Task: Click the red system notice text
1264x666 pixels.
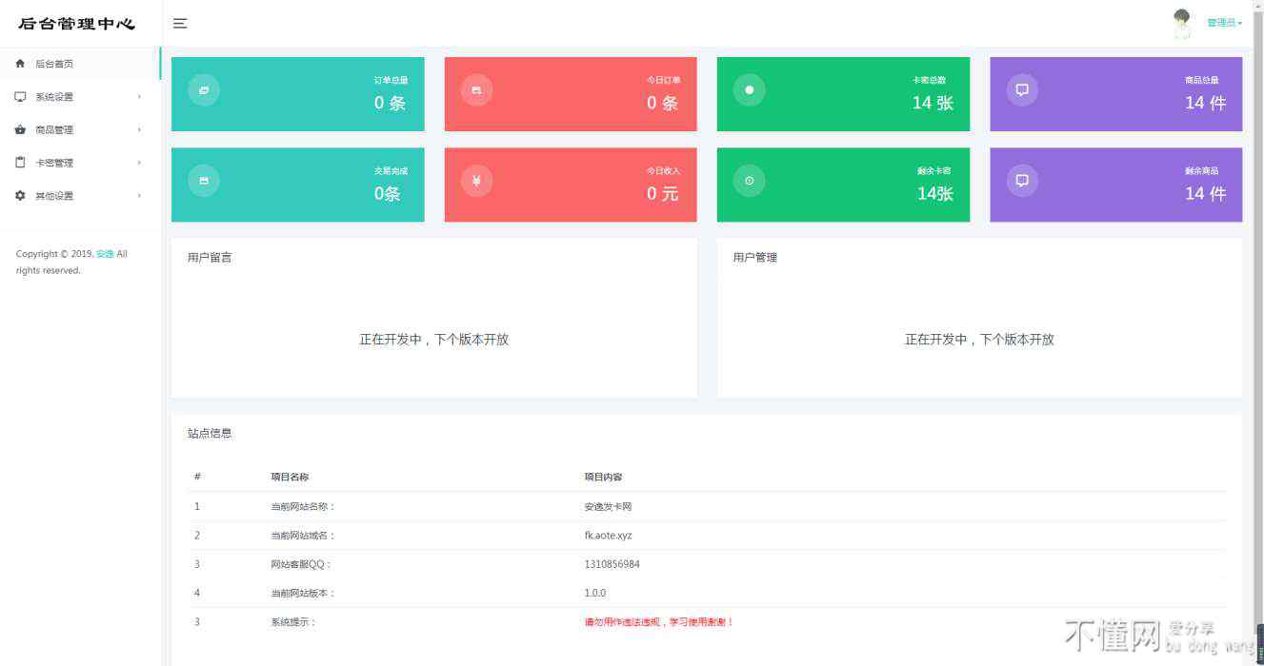Action: (x=659, y=622)
